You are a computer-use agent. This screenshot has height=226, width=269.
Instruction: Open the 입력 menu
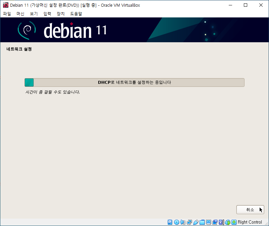pos(47,14)
